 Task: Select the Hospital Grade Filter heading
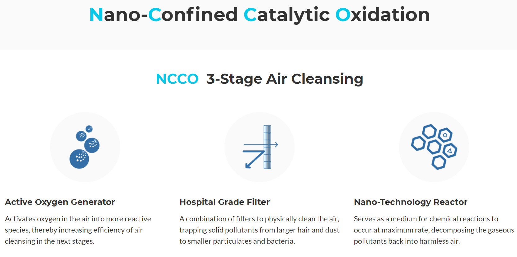tap(224, 202)
